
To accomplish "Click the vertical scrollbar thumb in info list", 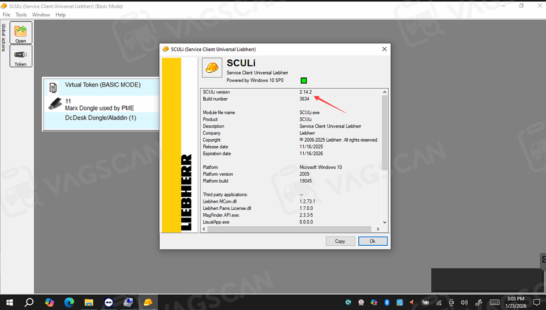I will tap(384, 133).
